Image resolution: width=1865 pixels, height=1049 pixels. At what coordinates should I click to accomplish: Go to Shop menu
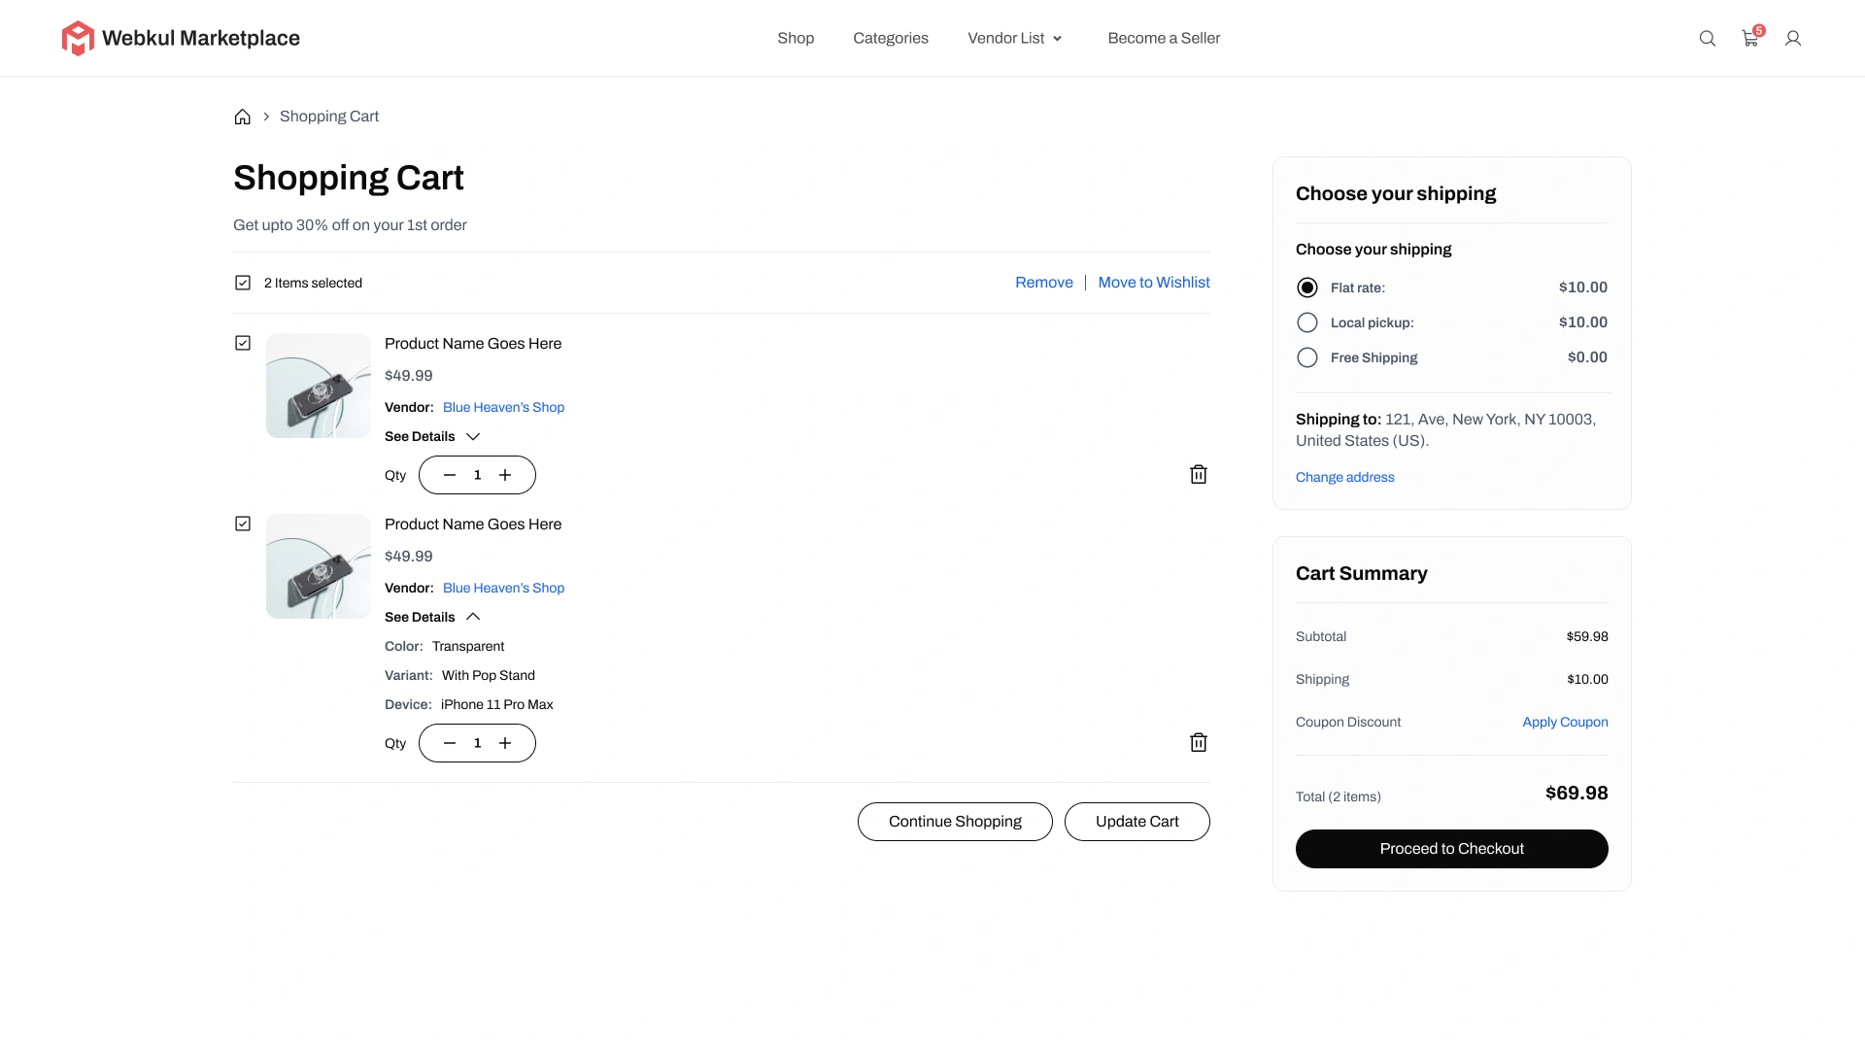796,38
